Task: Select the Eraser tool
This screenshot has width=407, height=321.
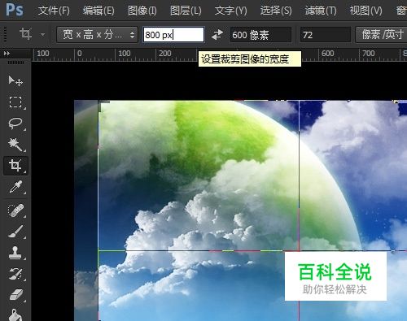Action: tap(15, 295)
